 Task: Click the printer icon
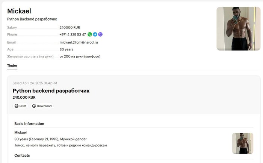pyautogui.click(x=17, y=106)
